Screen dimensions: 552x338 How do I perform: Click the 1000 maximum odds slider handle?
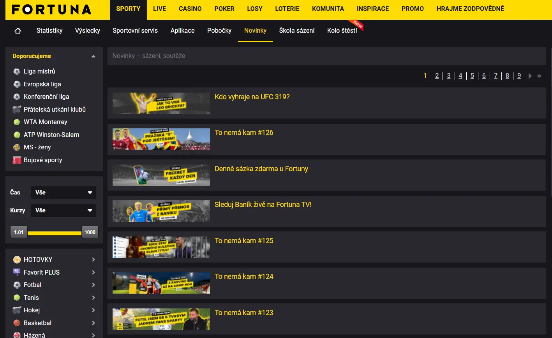coord(90,232)
